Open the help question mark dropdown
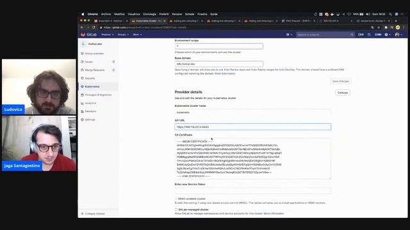The height and width of the screenshot is (230, 410). [x=387, y=34]
